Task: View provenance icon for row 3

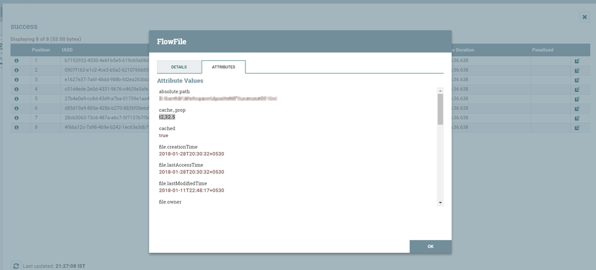Action: [x=577, y=80]
